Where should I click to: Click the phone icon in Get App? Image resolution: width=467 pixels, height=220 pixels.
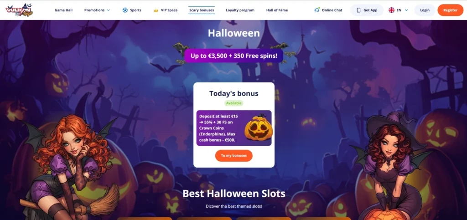[x=358, y=10]
